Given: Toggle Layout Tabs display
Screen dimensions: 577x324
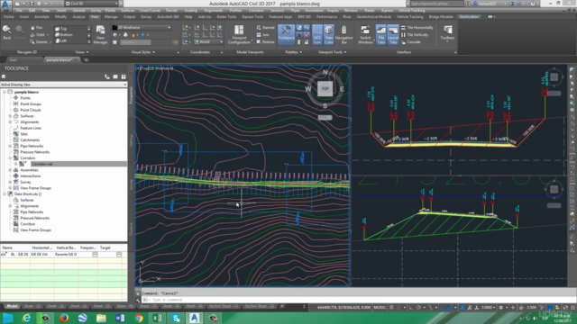Looking at the screenshot, I should 393,35.
